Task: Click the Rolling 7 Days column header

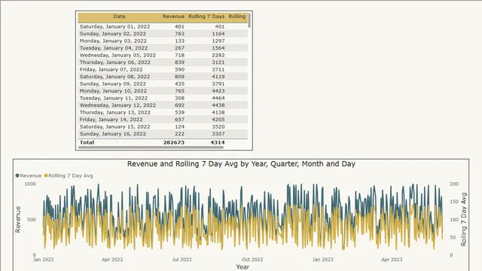Action: click(206, 17)
